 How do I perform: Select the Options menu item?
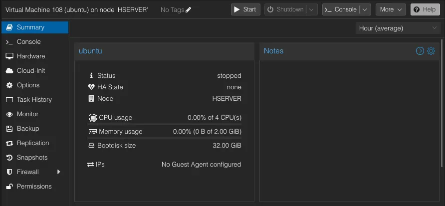pos(28,85)
